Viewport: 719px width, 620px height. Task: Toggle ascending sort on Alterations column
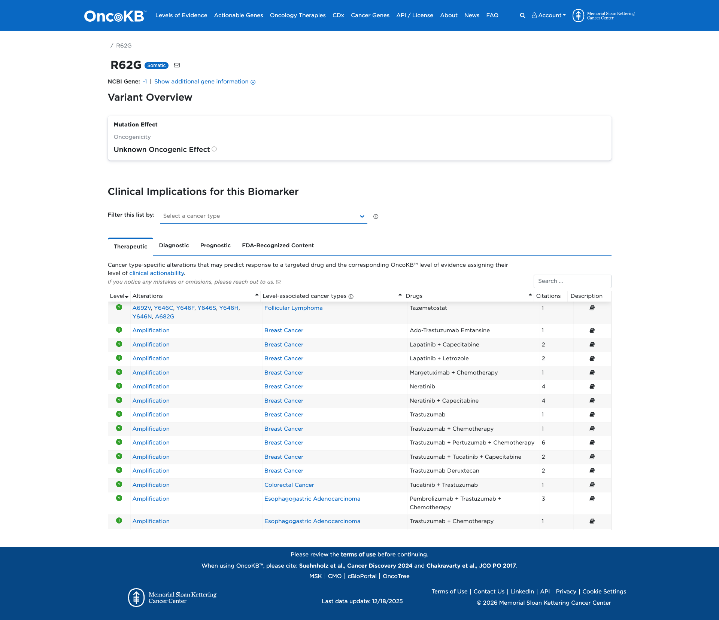pos(257,295)
